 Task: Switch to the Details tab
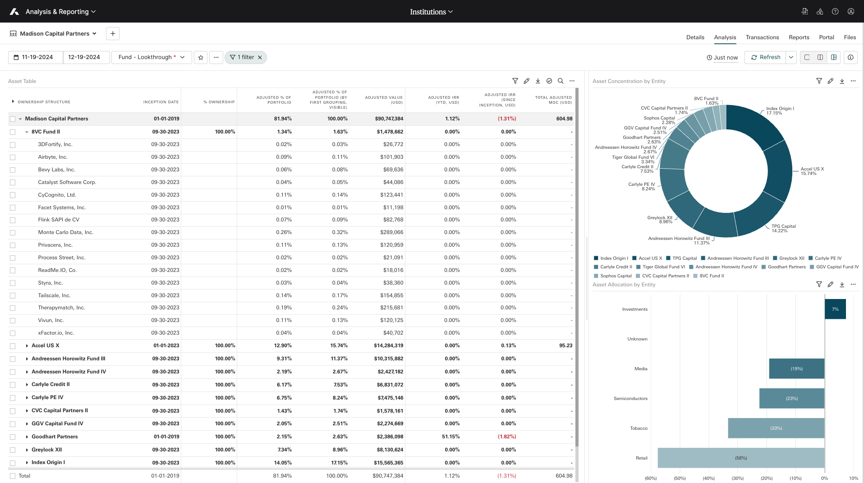(x=695, y=37)
